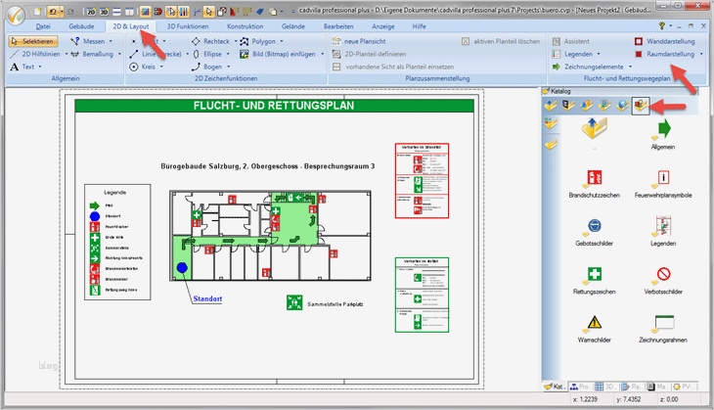Toggle the Selektieren tool
Viewport: 714px width, 410px height.
pyautogui.click(x=32, y=42)
